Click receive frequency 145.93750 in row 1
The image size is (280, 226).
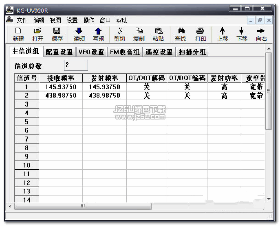click(x=61, y=87)
